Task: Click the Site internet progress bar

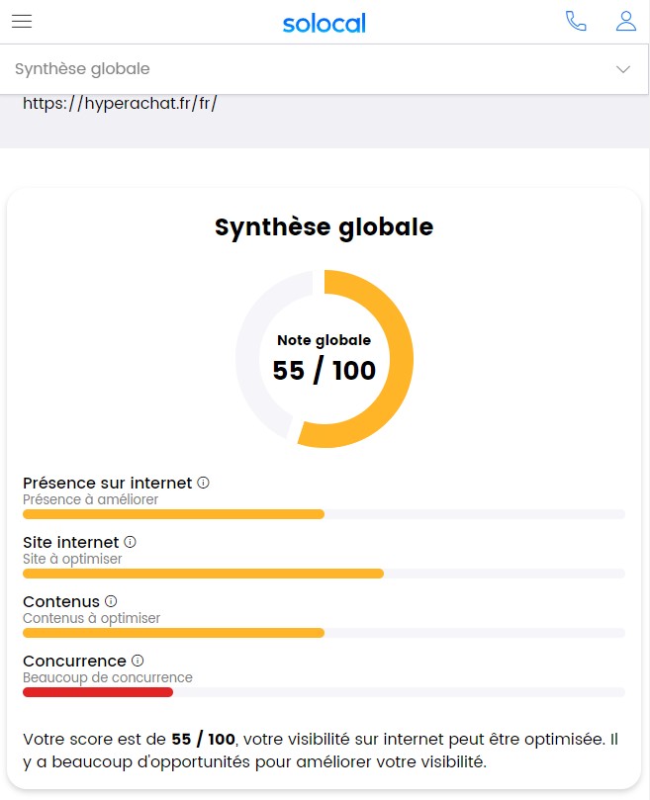Action: click(202, 574)
